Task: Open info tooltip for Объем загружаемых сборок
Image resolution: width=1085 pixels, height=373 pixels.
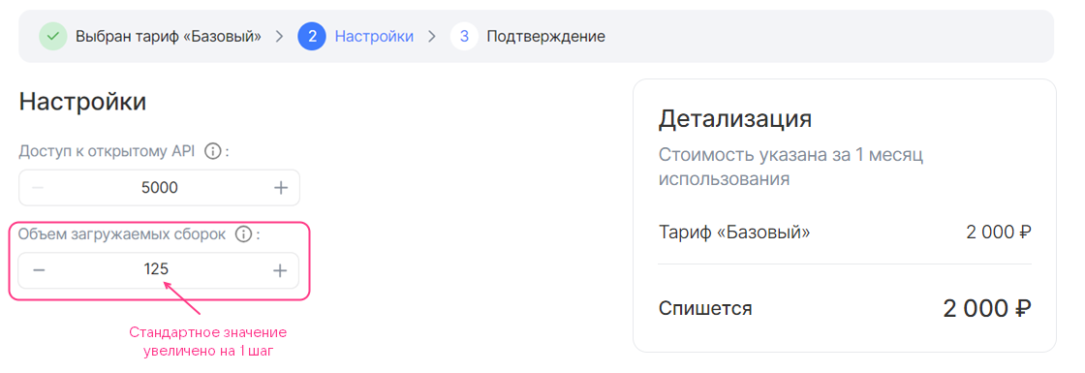Action: 243,234
